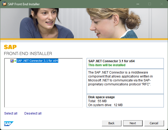Click the bold 'SAP .NET Connector 3.1 for x64' heading
Viewport: 168px width, 130px height.
pyautogui.click(x=111, y=61)
